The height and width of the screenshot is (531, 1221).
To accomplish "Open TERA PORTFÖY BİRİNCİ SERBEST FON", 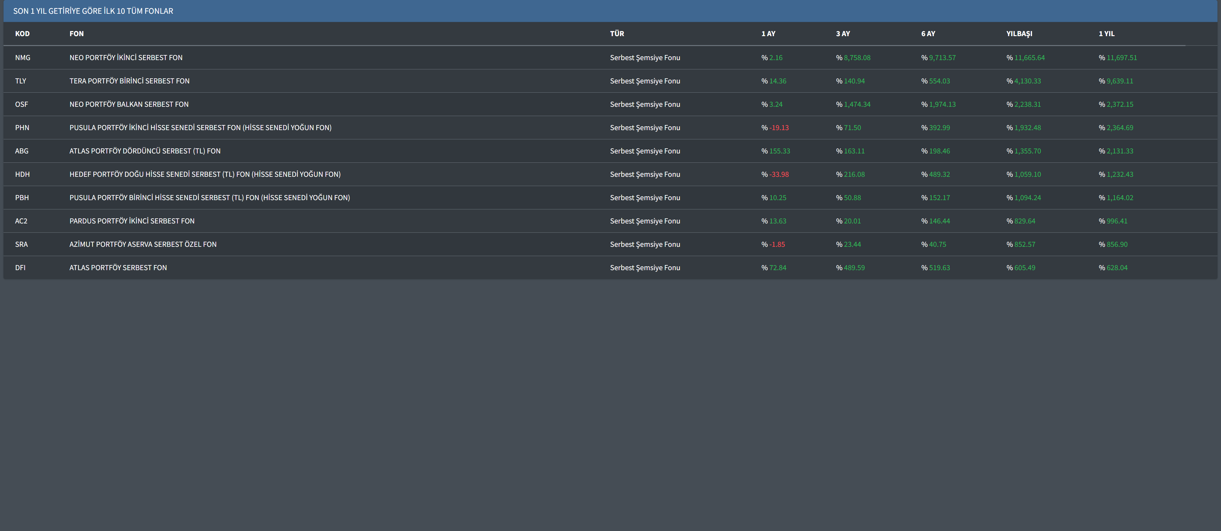I will click(x=129, y=81).
